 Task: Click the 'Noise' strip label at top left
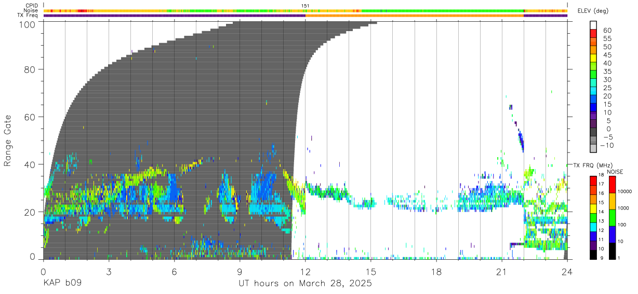(x=32, y=10)
